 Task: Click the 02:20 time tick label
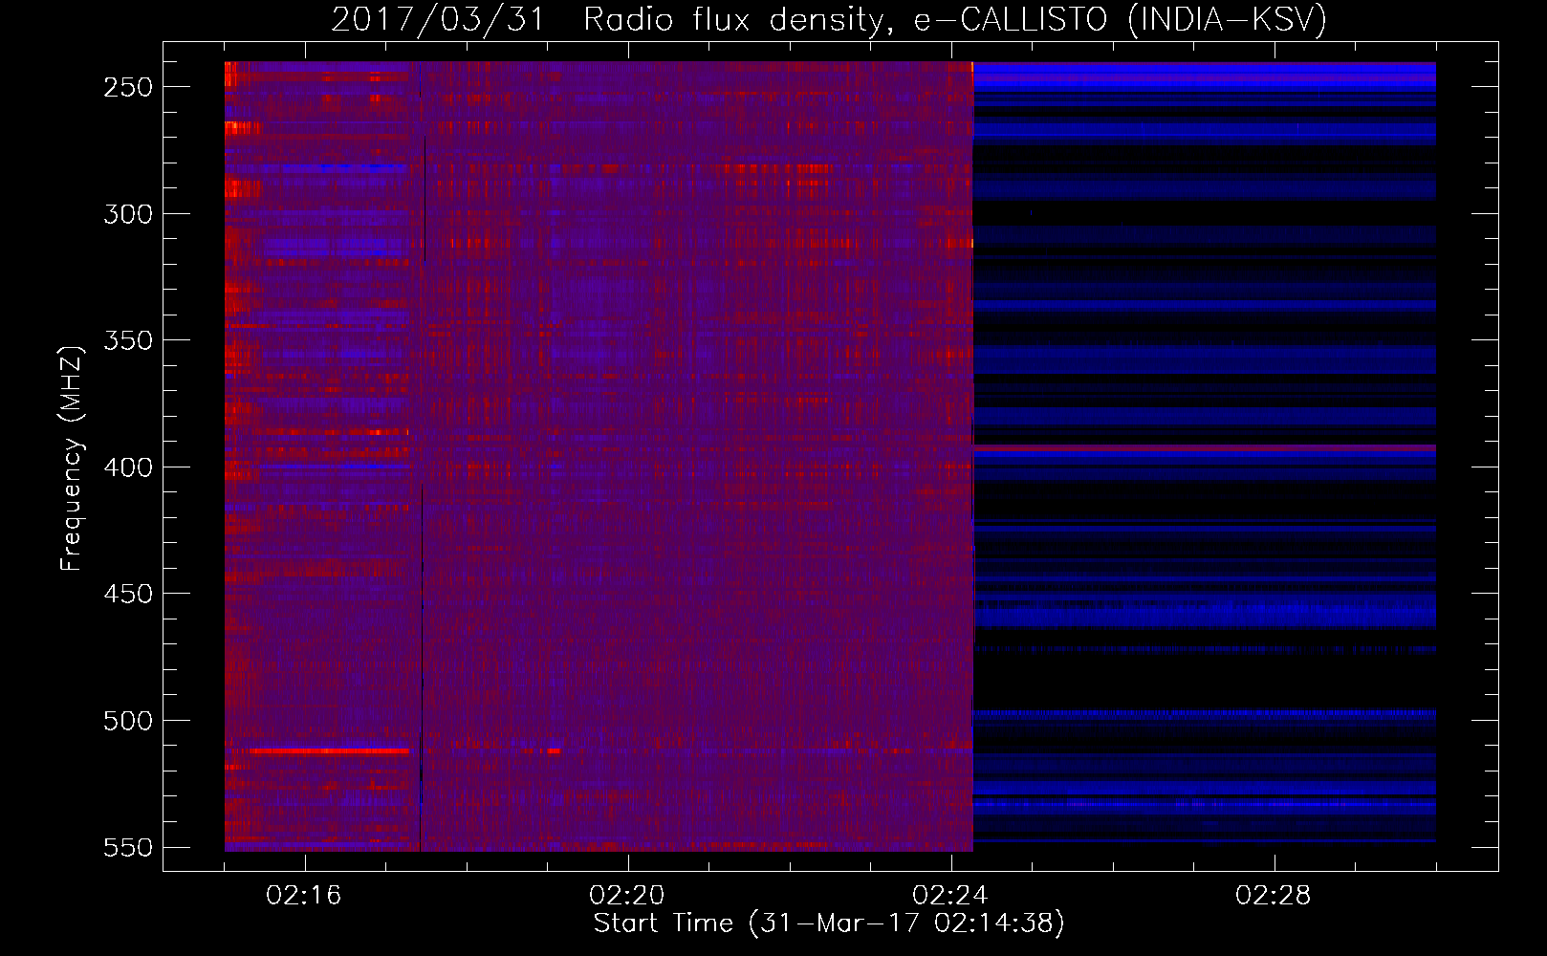(x=627, y=895)
